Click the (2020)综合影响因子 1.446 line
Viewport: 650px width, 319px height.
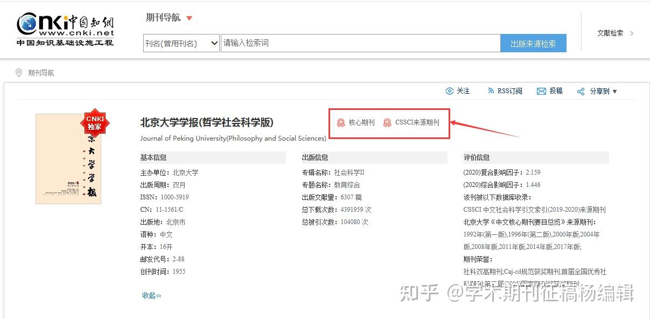[x=501, y=185]
